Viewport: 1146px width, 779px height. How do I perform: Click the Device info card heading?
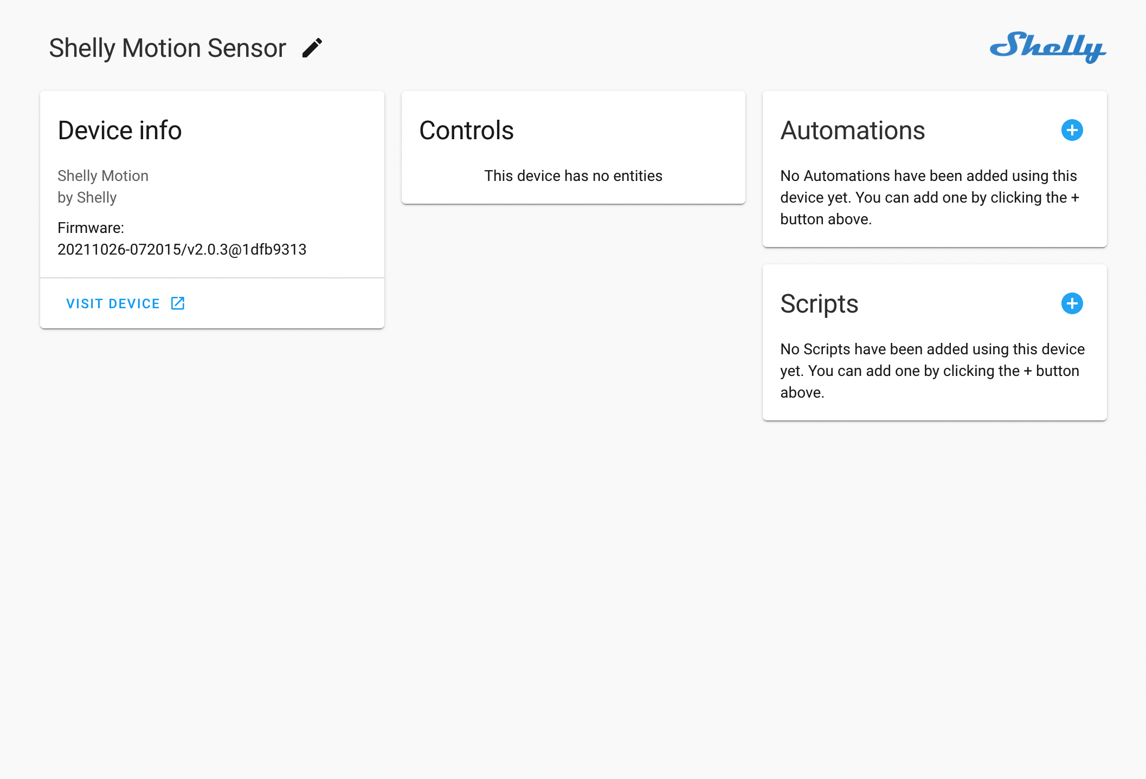tap(119, 130)
